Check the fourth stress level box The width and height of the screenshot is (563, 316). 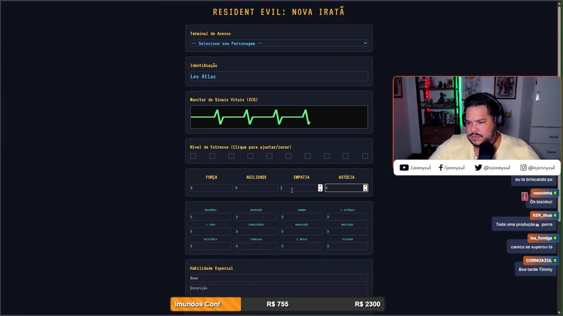pos(250,156)
